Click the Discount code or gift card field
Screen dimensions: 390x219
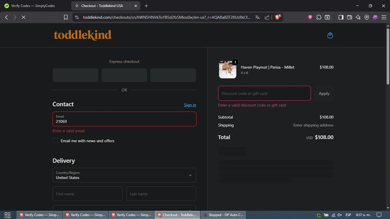[x=264, y=93]
